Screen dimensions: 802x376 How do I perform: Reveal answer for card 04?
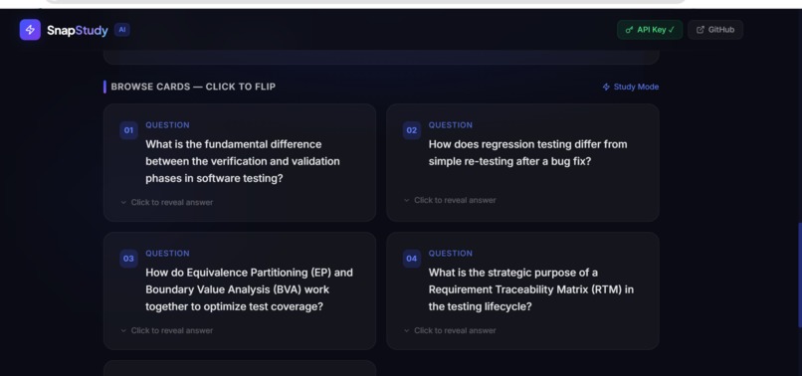coord(450,330)
